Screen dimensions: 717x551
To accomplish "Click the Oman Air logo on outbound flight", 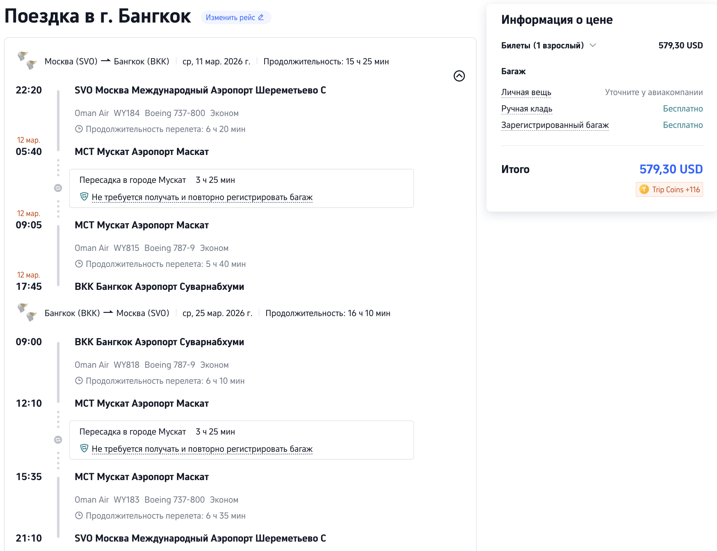I will tap(27, 61).
